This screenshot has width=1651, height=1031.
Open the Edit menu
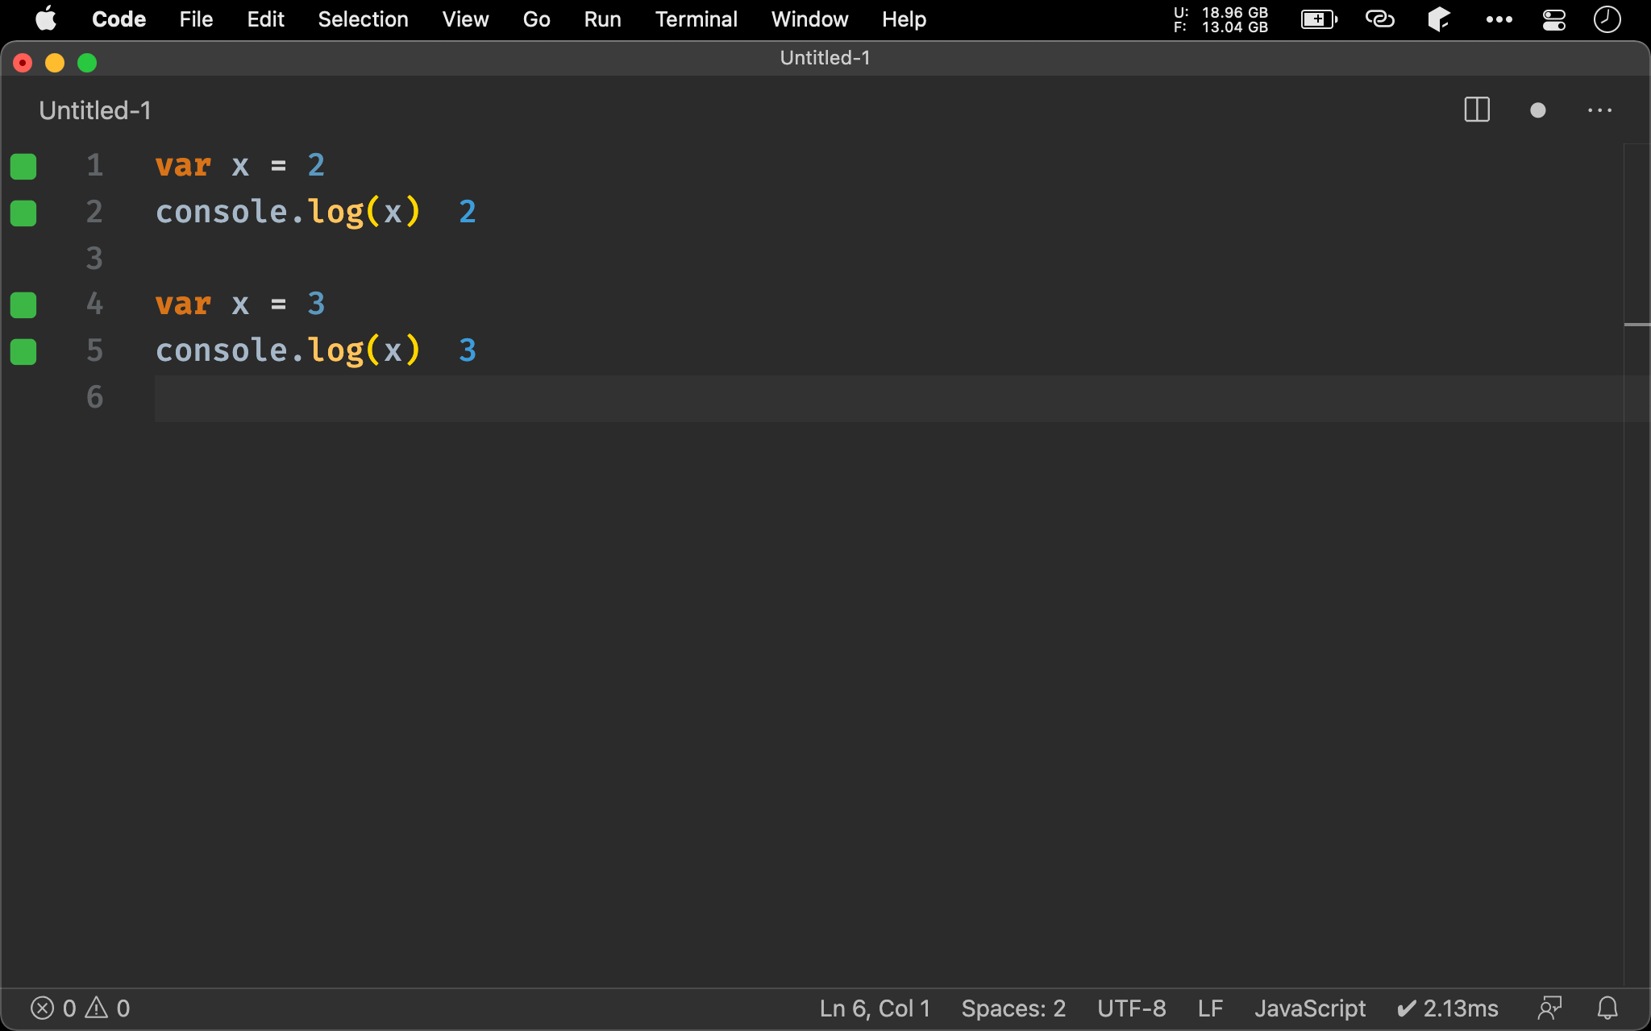pos(265,19)
